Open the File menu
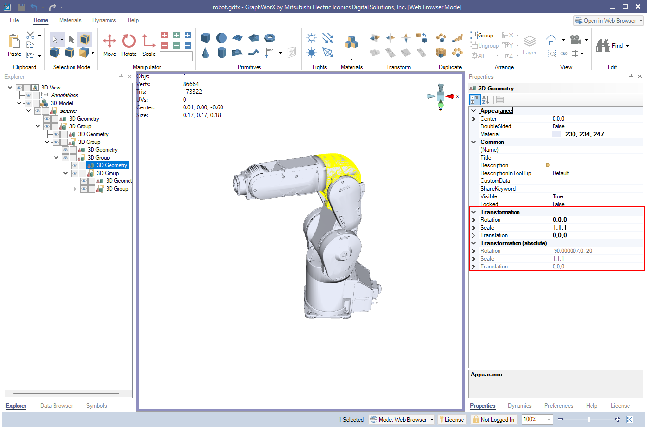The width and height of the screenshot is (647, 428). point(15,20)
